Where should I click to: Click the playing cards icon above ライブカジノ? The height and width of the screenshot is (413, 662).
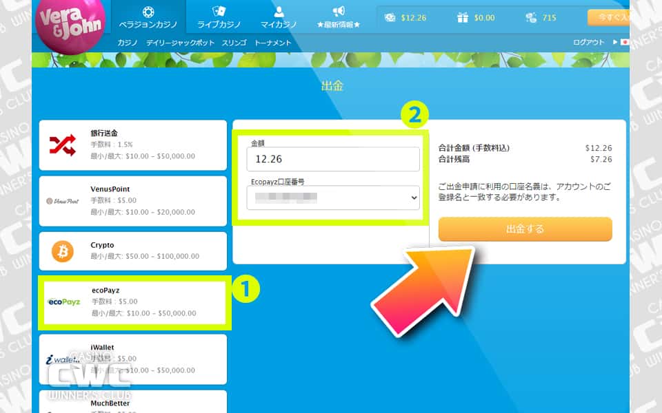point(219,11)
